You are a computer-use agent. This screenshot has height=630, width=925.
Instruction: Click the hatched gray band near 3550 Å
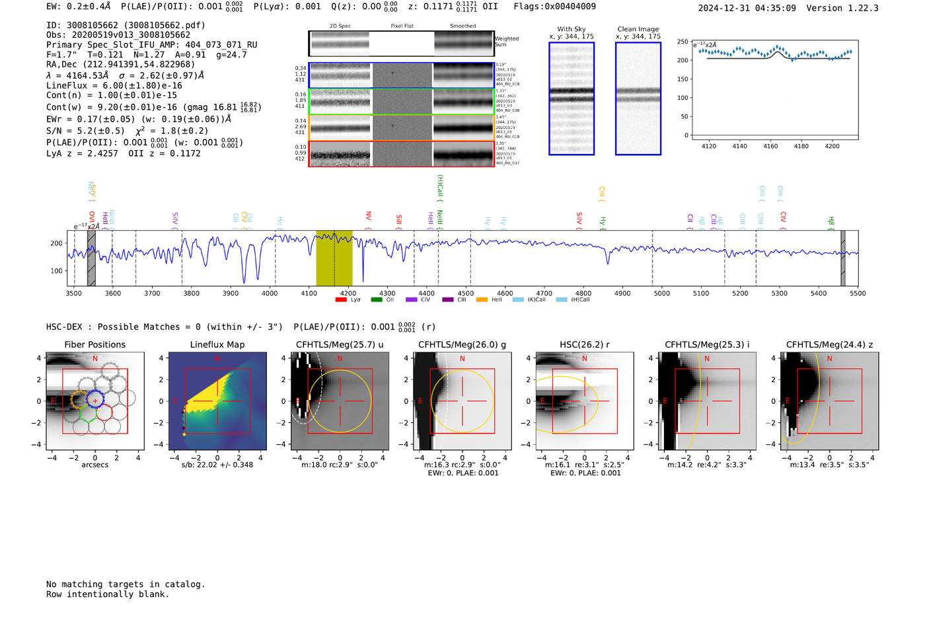point(91,258)
